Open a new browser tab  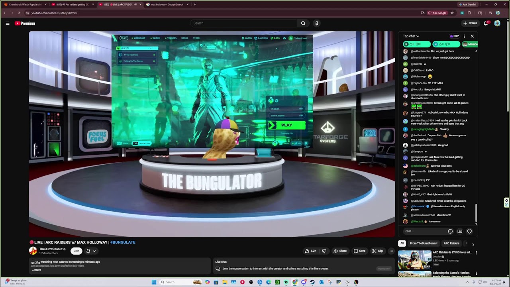(x=194, y=4)
